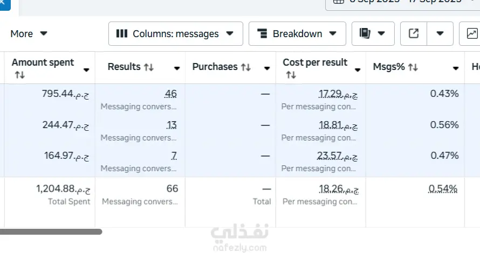Click the 46 results value
This screenshot has height=253, width=480.
pyautogui.click(x=170, y=94)
